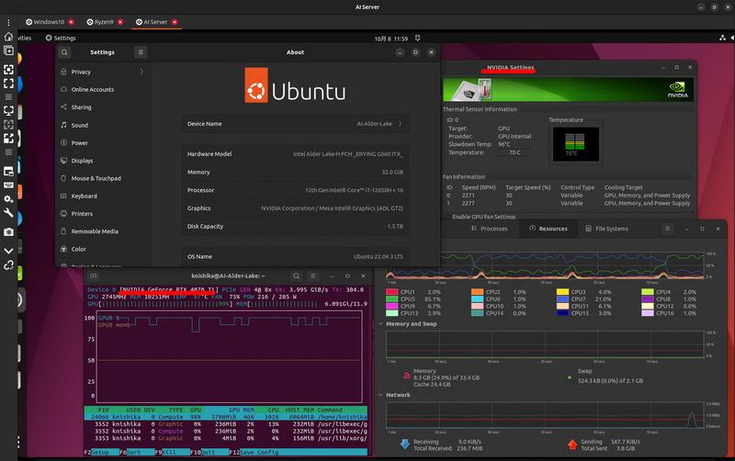Open Online Accounts in Settings sidebar
The image size is (735, 461).
(103, 89)
